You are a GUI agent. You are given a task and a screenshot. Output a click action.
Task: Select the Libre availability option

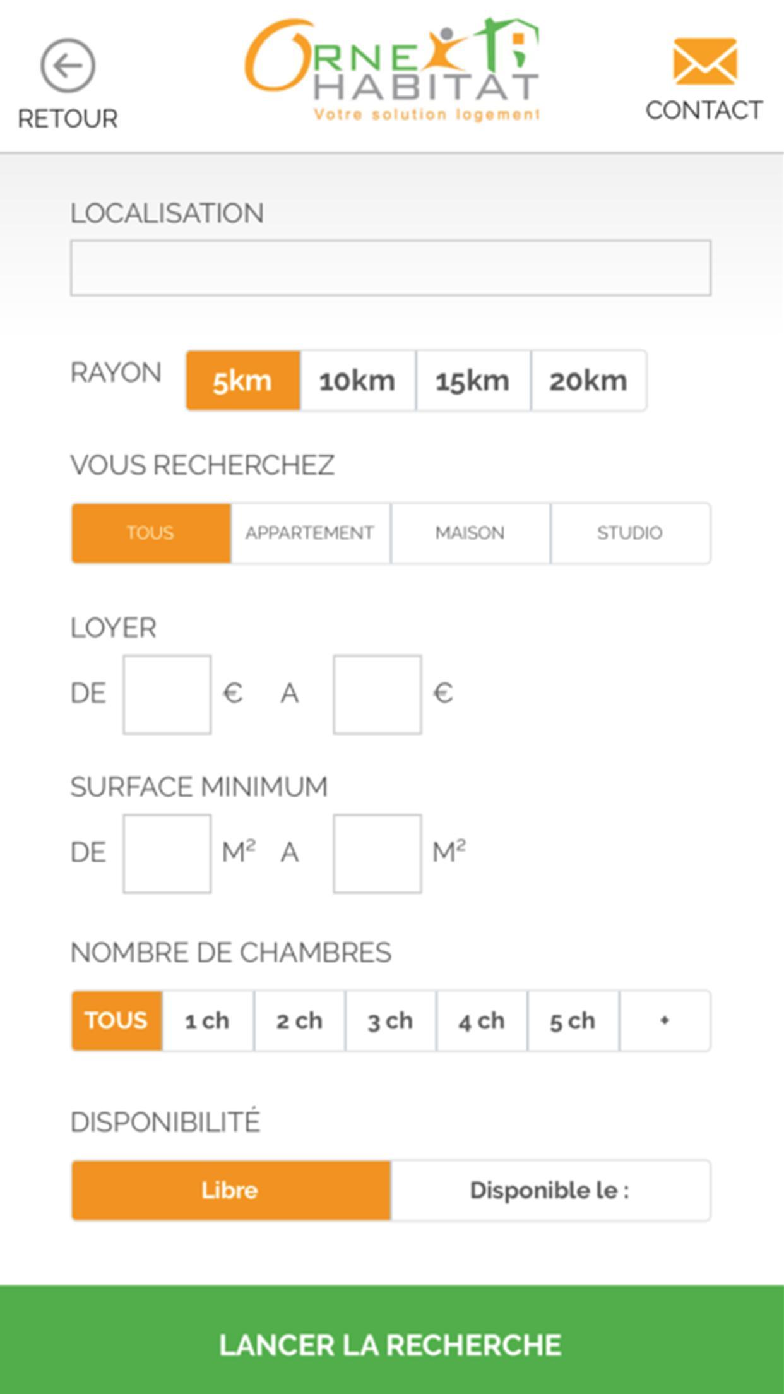click(x=230, y=1191)
